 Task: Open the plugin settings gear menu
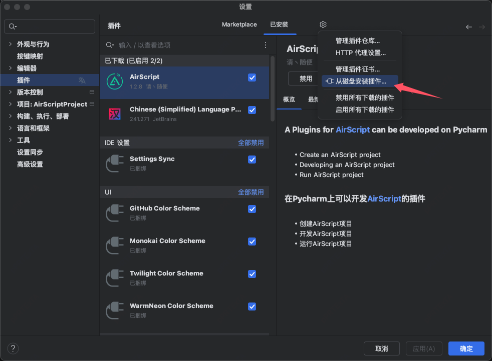click(x=323, y=24)
